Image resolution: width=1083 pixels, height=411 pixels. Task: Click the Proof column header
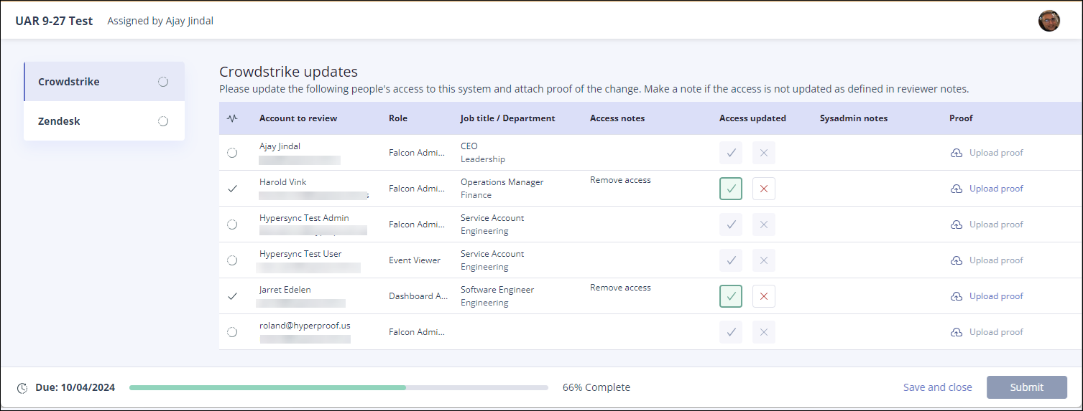(x=961, y=118)
